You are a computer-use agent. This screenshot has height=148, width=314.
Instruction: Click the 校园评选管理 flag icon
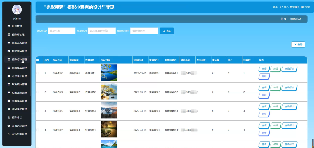click(x=9, y=93)
